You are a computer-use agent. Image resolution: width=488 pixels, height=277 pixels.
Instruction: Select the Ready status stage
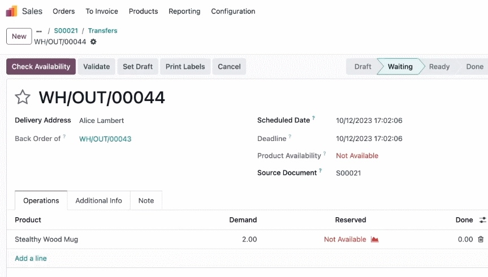click(x=439, y=67)
